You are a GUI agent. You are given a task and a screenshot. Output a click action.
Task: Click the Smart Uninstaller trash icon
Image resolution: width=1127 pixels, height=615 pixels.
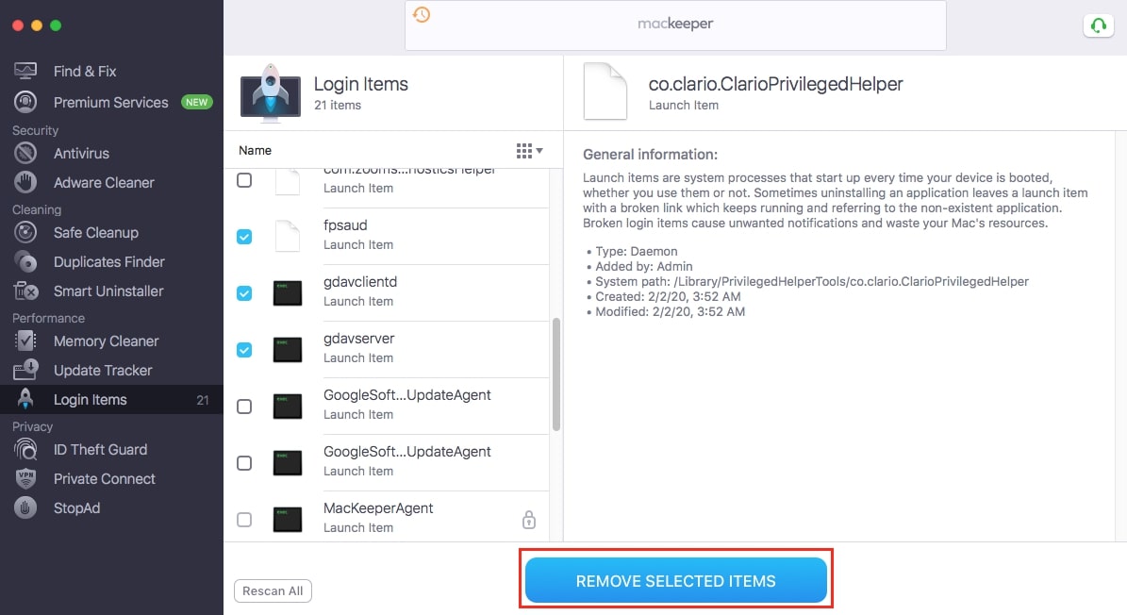pos(25,291)
